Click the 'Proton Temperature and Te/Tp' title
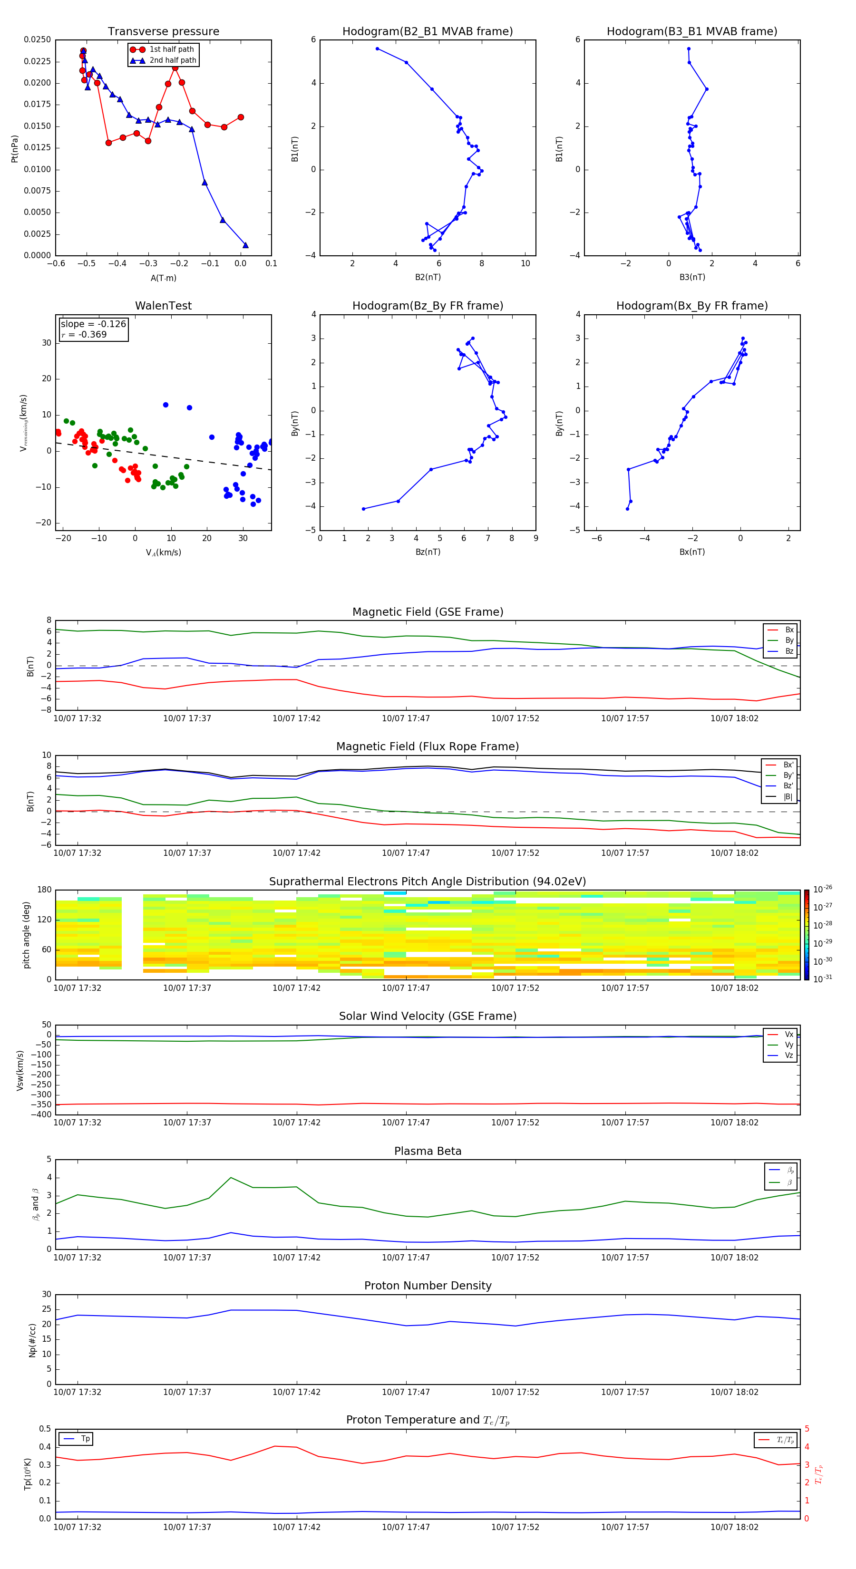856x1569 pixels. click(428, 1420)
